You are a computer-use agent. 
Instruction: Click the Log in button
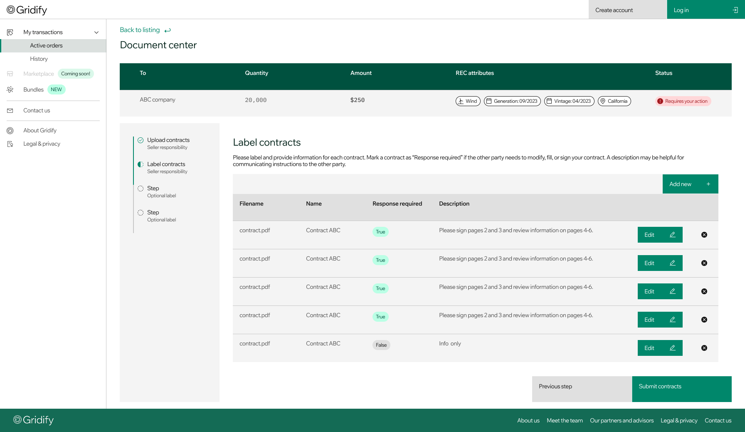coord(706,10)
